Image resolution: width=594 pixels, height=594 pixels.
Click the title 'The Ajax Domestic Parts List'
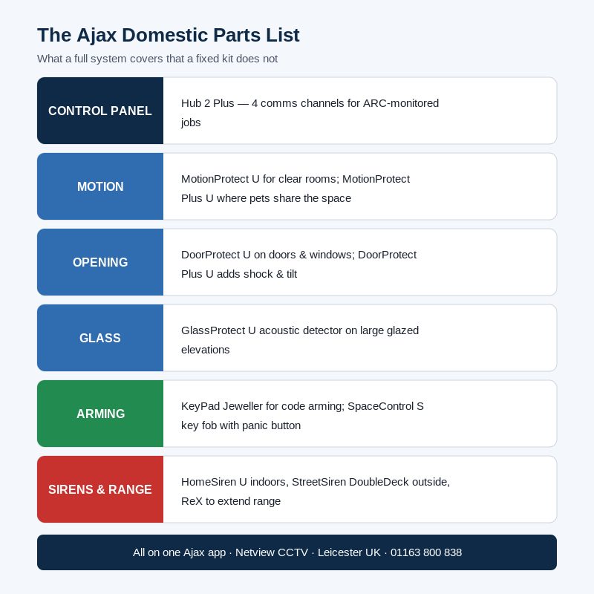pos(169,35)
